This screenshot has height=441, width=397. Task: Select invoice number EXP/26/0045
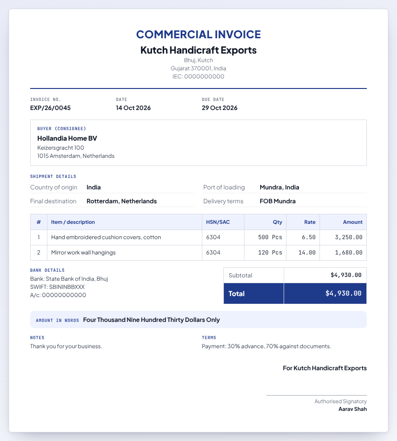click(50, 108)
